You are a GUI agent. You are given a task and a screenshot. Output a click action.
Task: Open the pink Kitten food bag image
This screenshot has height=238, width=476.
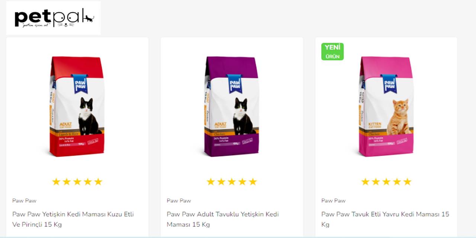click(x=386, y=106)
